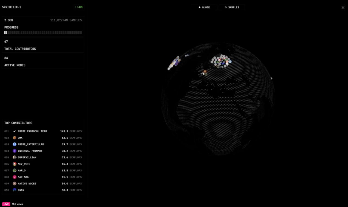Close the Synthetic-2 dashboard
Image resolution: width=348 pixels, height=207 pixels.
tap(343, 8)
